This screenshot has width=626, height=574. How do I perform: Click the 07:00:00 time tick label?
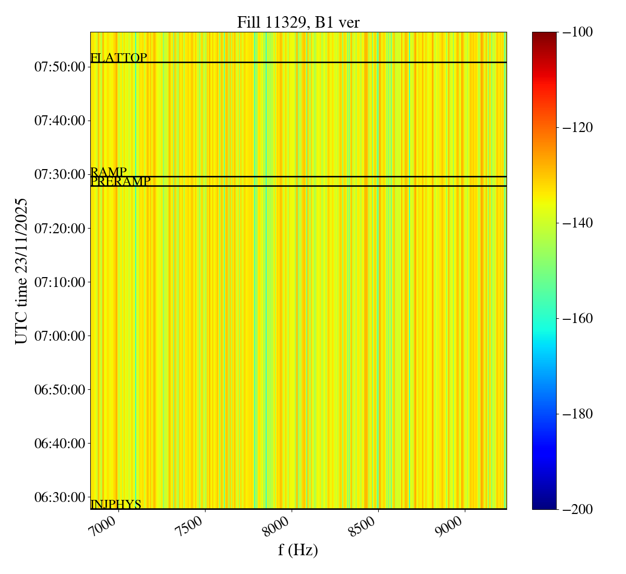pos(59,336)
